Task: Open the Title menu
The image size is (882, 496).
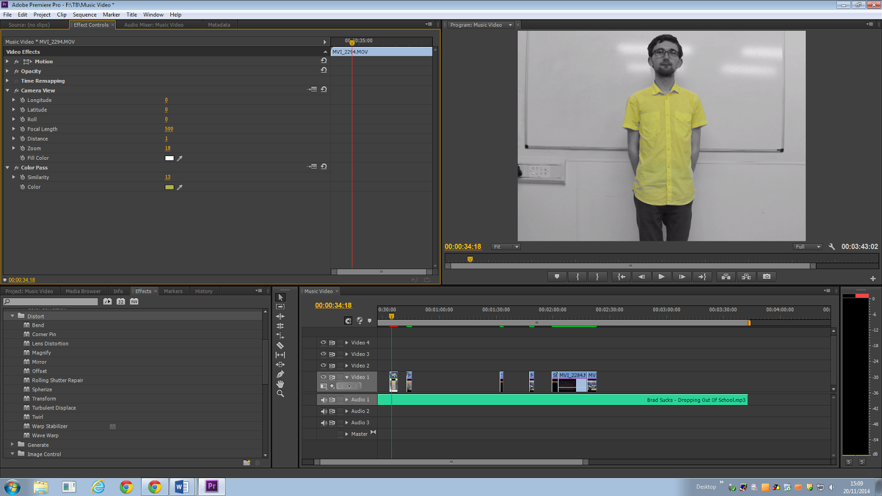Action: tap(132, 15)
